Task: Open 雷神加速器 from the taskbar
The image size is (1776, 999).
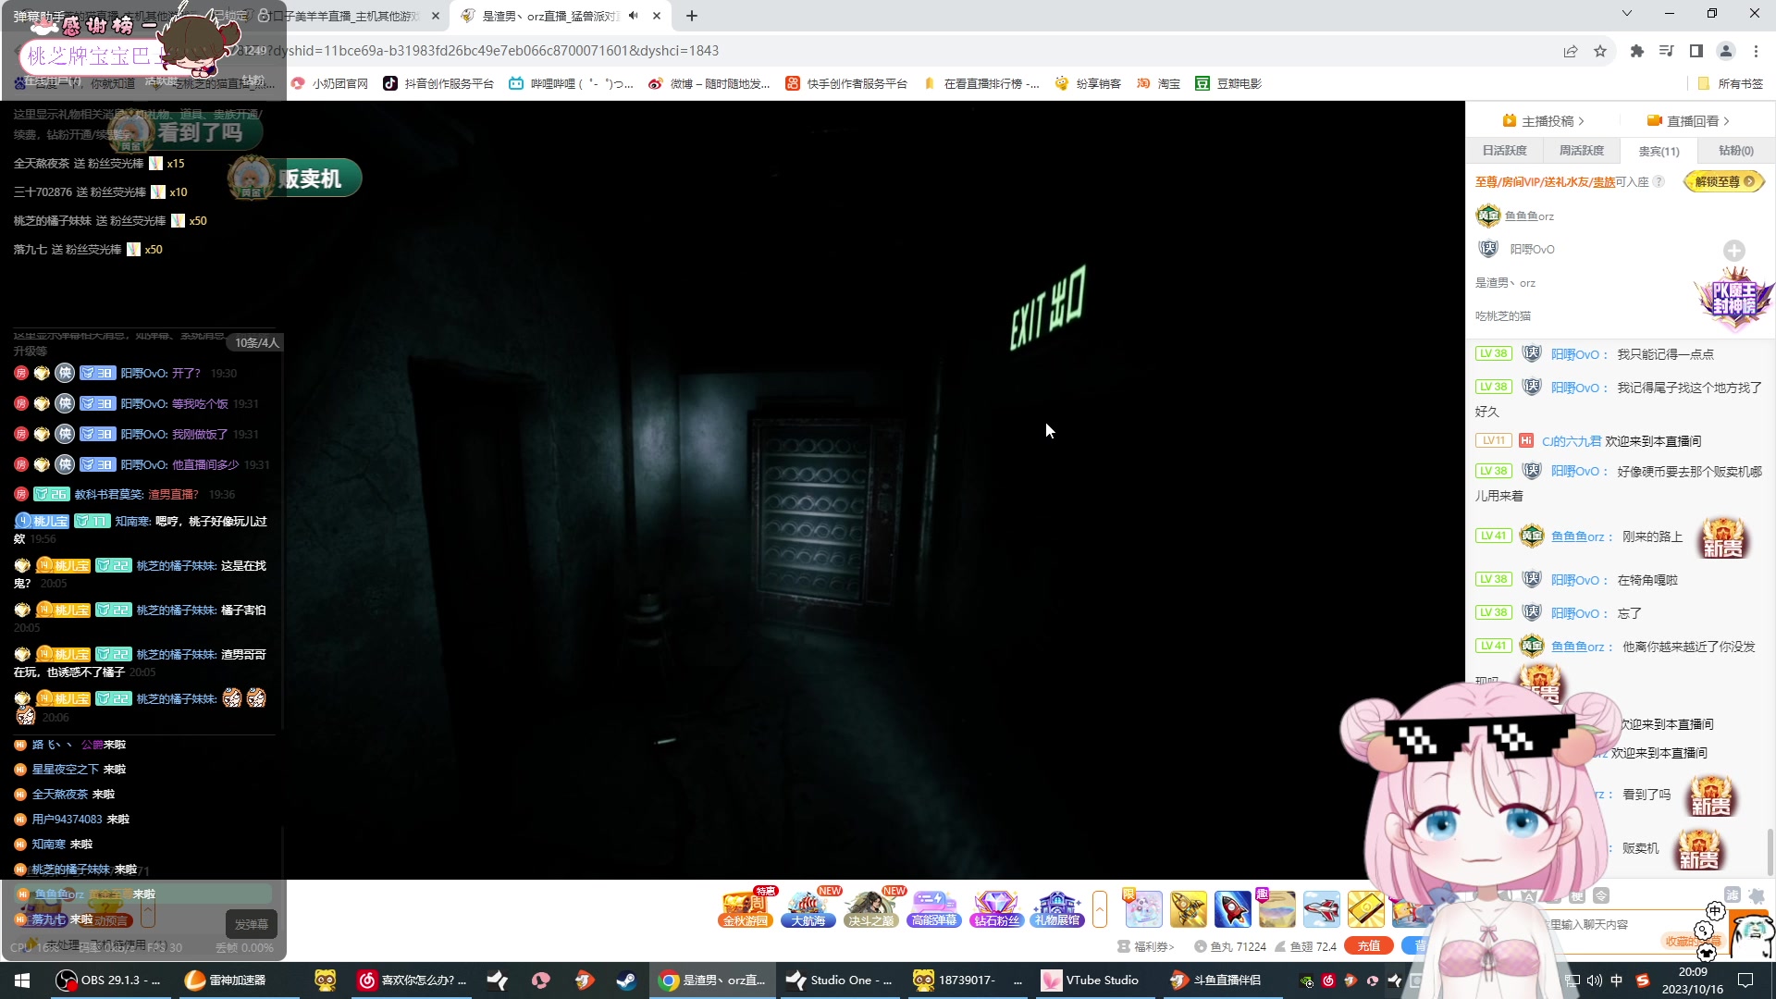Action: [x=226, y=980]
